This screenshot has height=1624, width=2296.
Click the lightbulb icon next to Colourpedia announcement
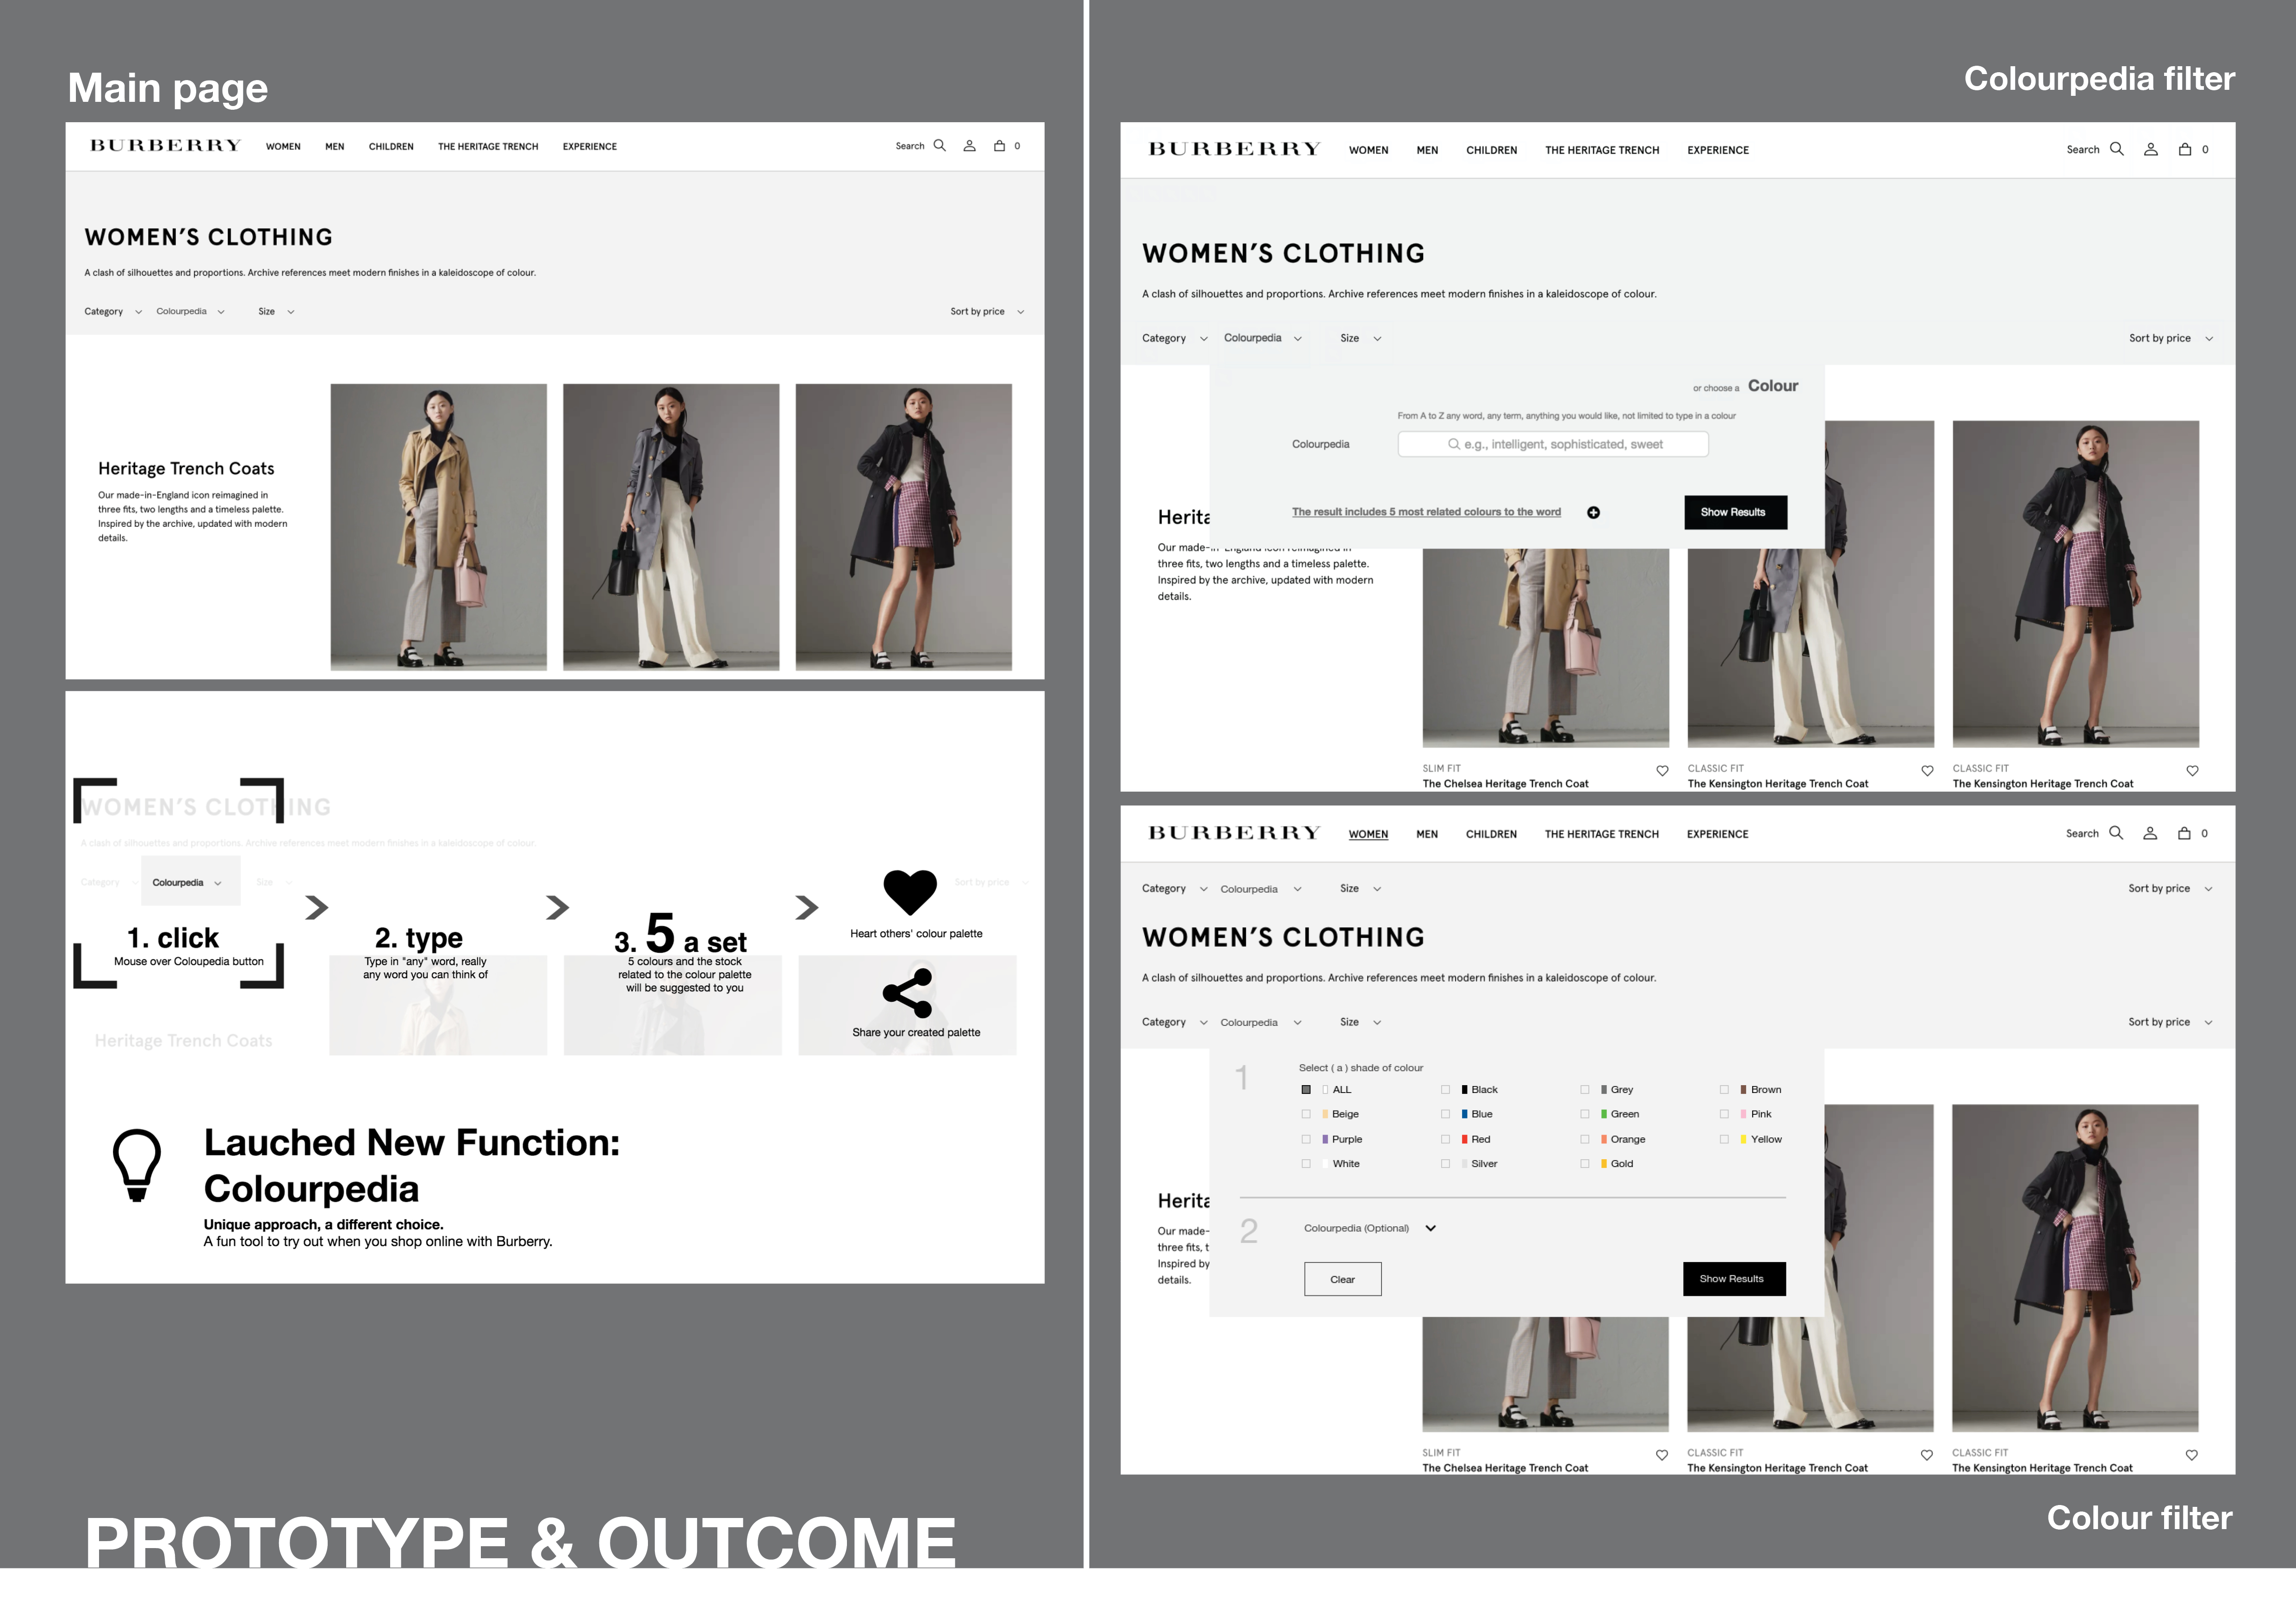pos(138,1163)
